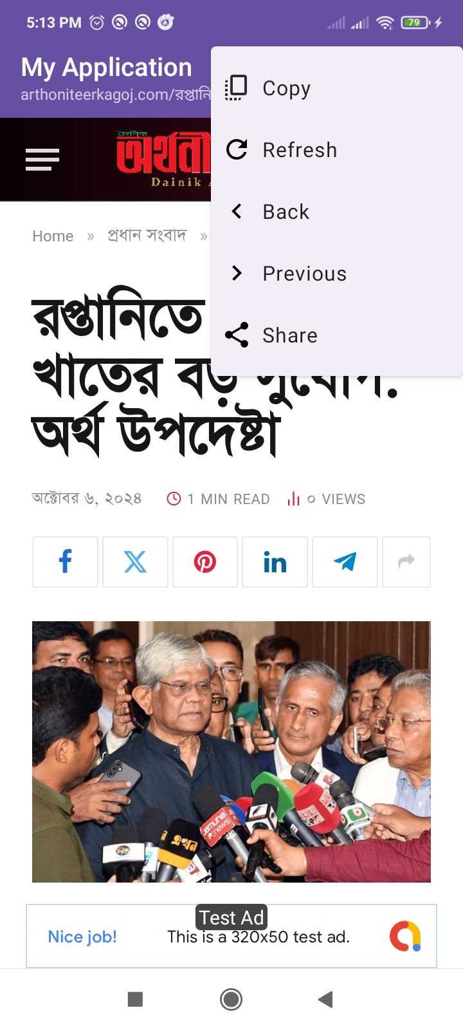Open more share options arrow icon

(x=406, y=562)
